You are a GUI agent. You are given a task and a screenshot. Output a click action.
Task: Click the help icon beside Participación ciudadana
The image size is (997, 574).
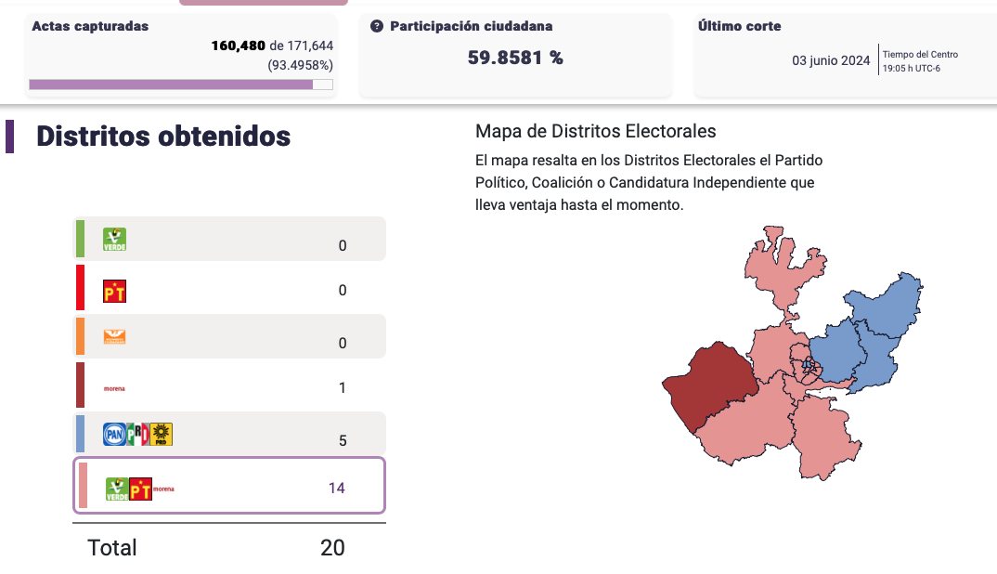[377, 26]
